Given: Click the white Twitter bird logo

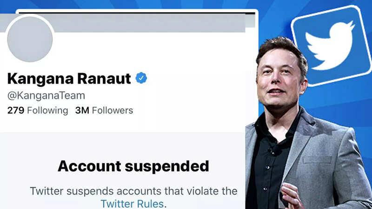Looking at the screenshot, I should pyautogui.click(x=330, y=46).
